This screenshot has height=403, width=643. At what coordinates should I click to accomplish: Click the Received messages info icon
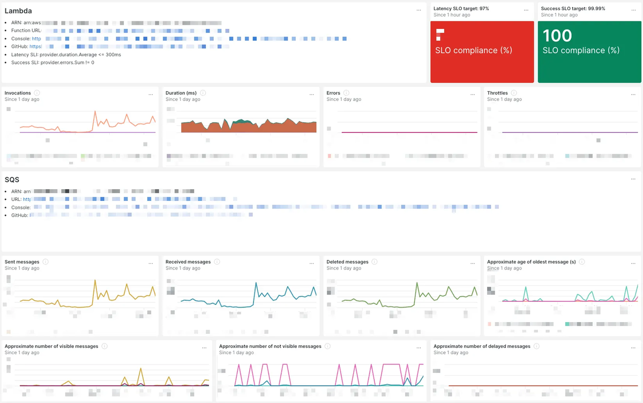pos(216,262)
